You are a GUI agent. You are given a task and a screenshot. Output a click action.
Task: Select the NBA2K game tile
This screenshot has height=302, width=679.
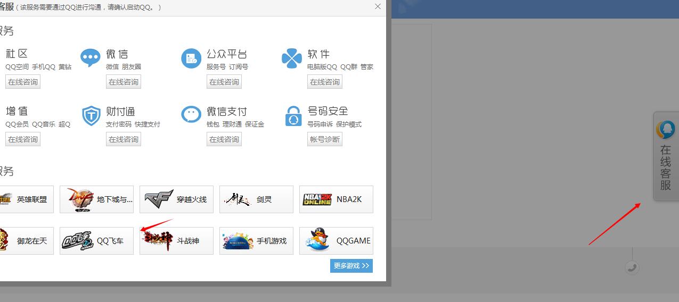[x=336, y=199]
